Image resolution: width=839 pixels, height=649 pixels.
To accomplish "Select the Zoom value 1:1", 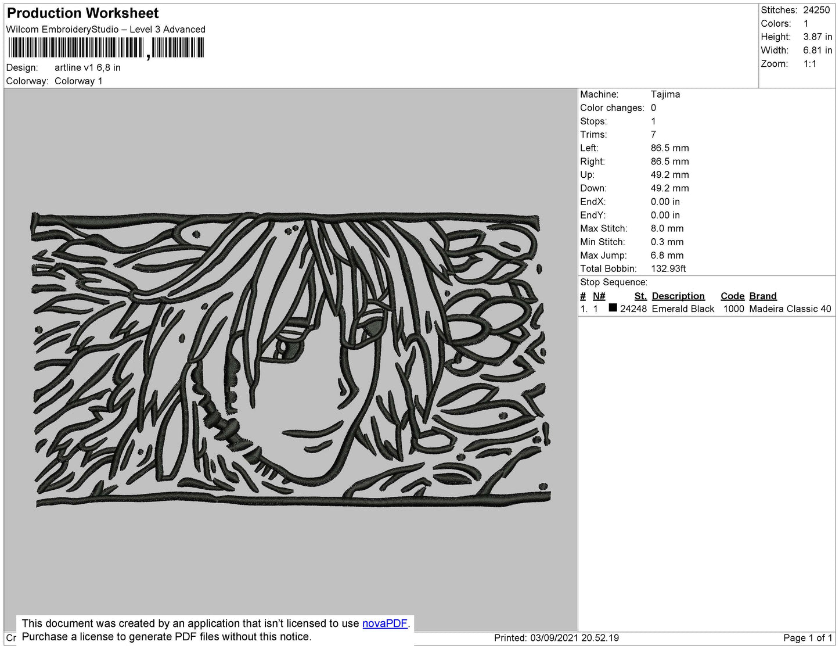I will click(x=810, y=64).
